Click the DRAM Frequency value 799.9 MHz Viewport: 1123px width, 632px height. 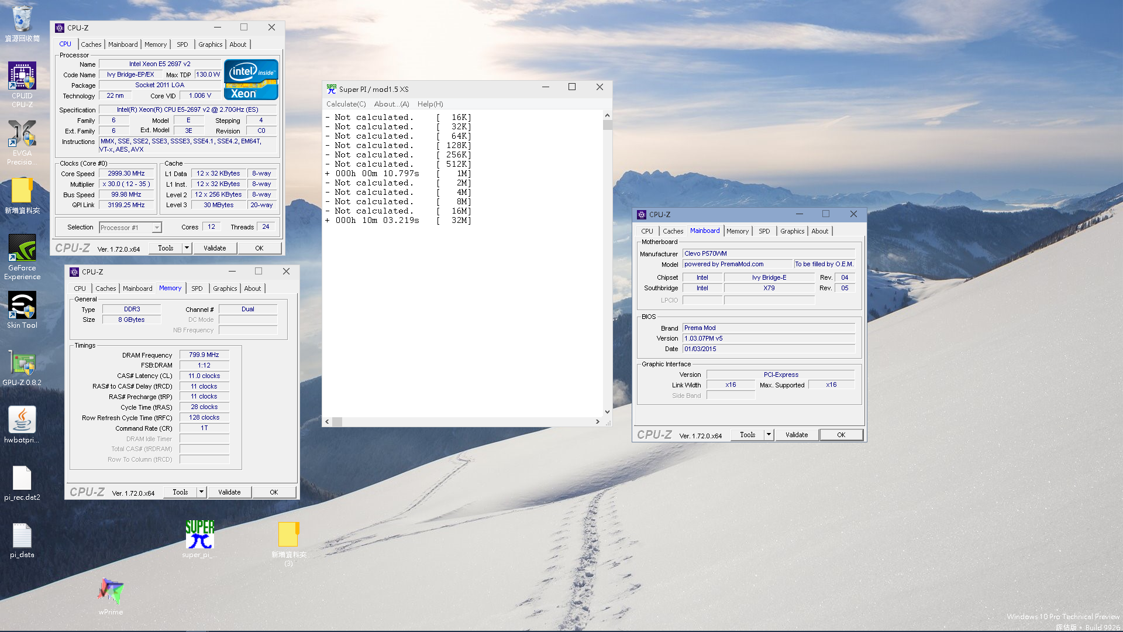pos(204,355)
